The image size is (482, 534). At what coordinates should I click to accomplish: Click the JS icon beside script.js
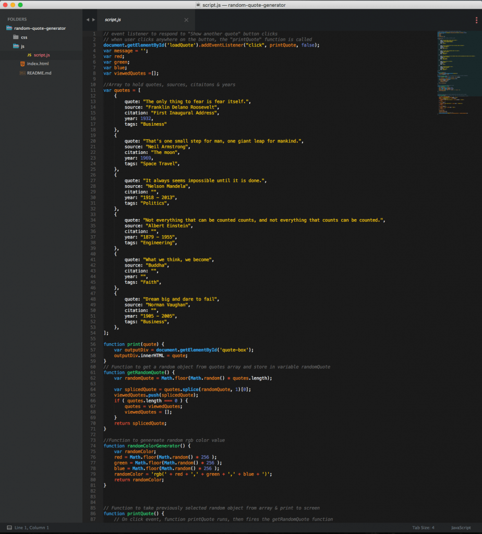[x=29, y=55]
